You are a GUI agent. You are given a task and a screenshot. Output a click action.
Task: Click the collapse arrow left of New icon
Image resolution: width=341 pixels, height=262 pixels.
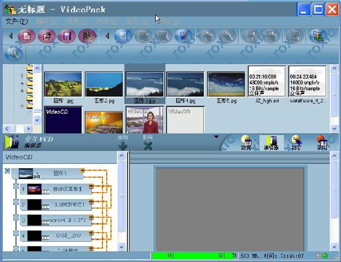click(x=10, y=36)
